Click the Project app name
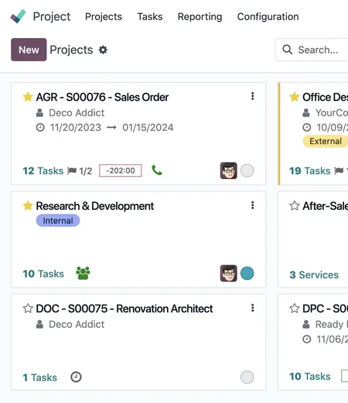Screen dimensions: 348x403 click(52, 16)
